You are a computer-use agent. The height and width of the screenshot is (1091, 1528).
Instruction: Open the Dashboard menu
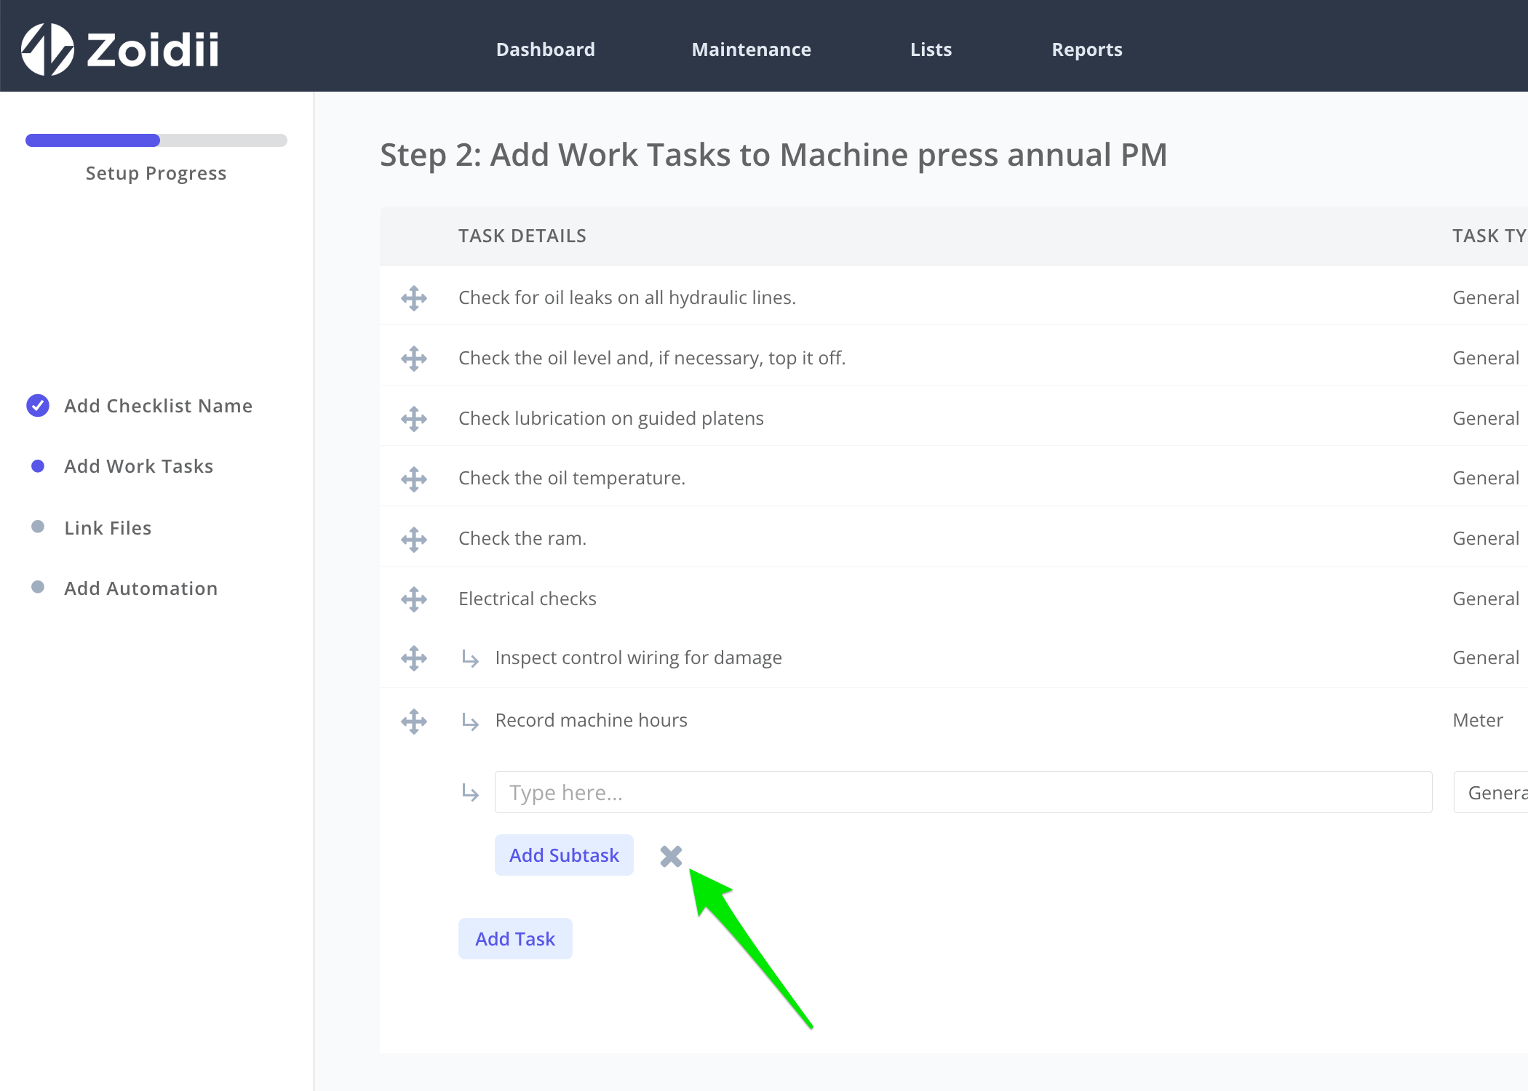point(545,49)
